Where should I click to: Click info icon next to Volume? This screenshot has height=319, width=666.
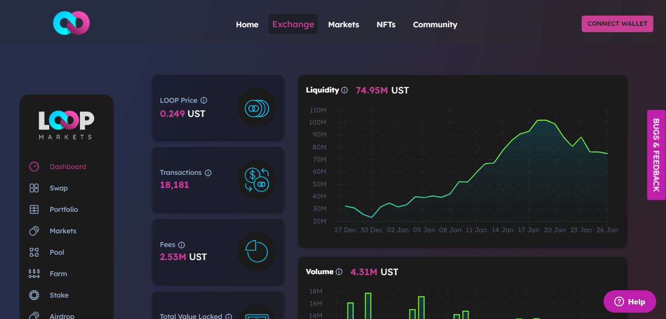[339, 272]
